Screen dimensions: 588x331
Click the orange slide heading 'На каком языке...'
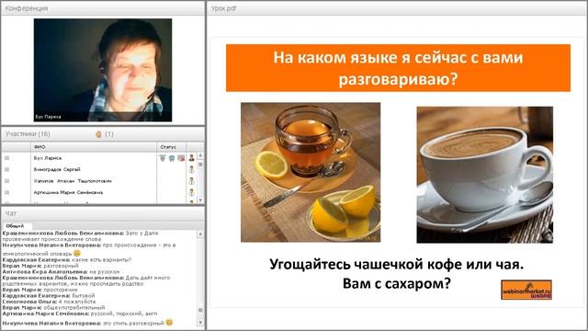[x=398, y=68]
